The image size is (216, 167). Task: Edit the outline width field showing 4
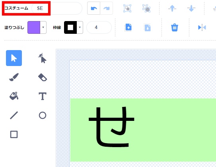click(99, 27)
